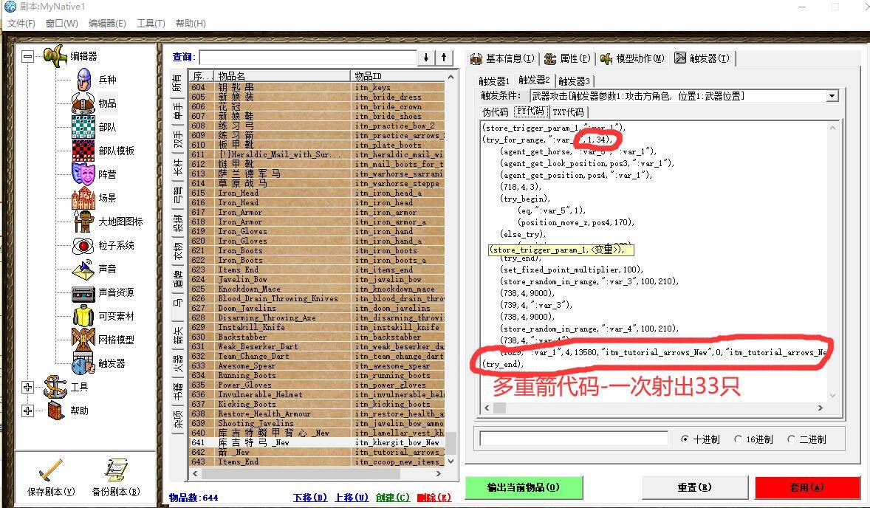Collapse the 编辑器 tree node

click(x=27, y=55)
